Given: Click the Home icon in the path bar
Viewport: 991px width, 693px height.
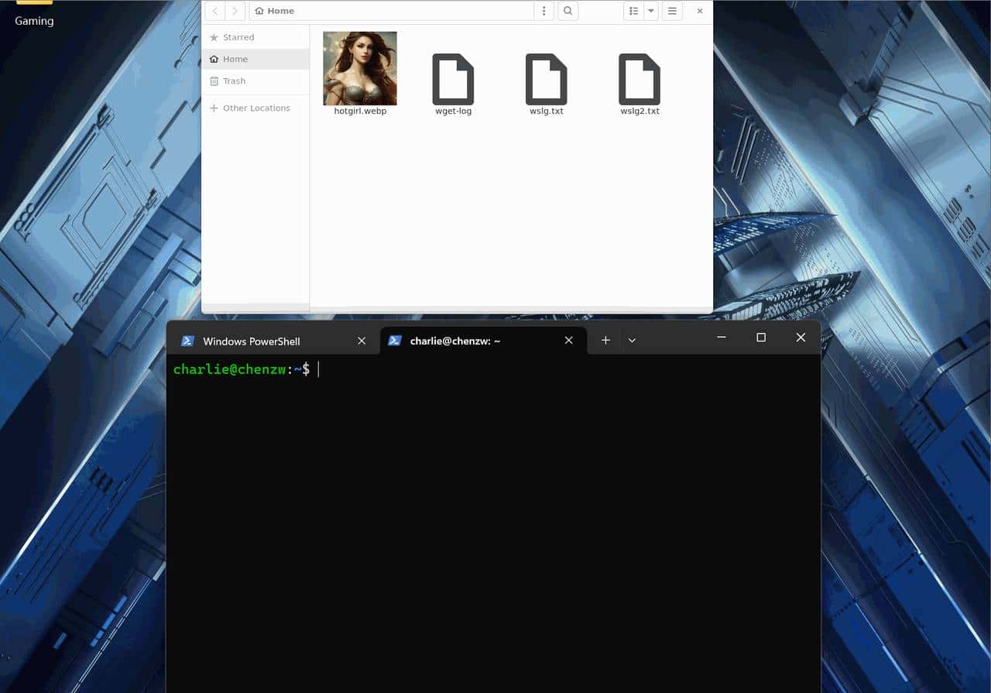Looking at the screenshot, I should [261, 11].
